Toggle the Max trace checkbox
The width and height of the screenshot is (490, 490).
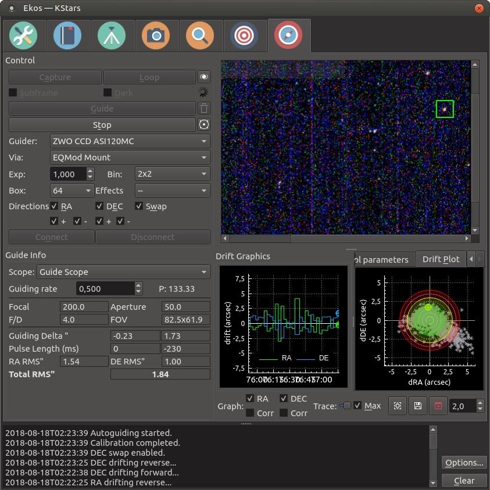click(357, 406)
